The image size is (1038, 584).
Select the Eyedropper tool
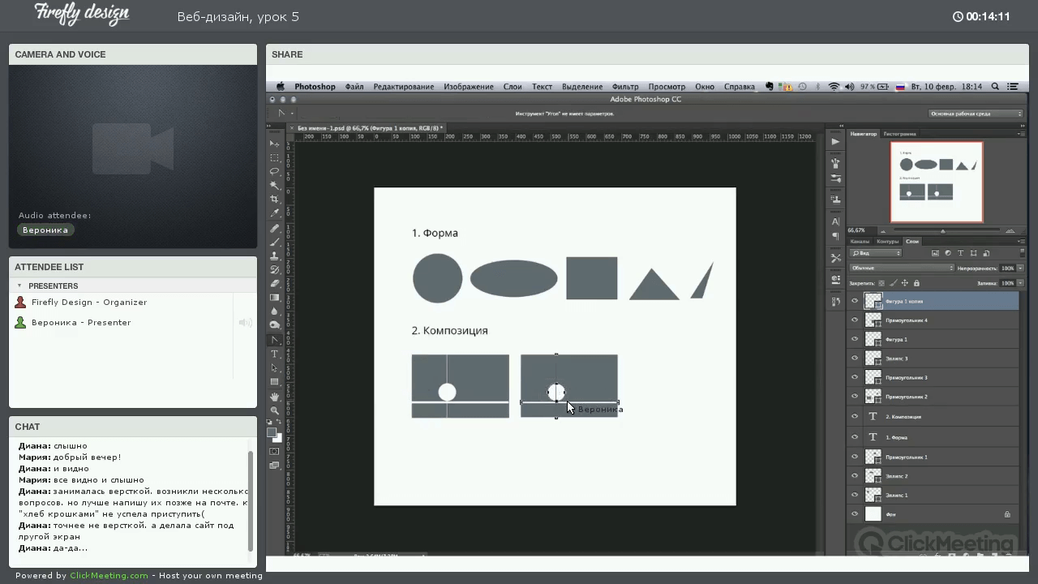pos(275,213)
